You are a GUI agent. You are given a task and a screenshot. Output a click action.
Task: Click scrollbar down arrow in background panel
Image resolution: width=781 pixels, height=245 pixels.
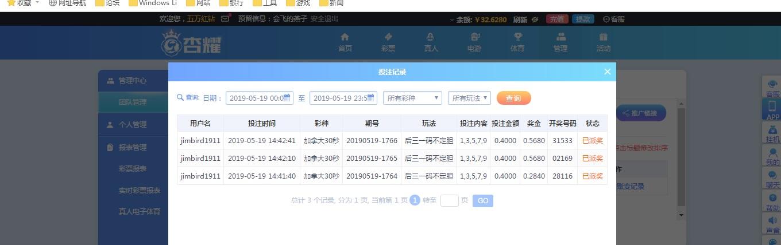pos(682,215)
